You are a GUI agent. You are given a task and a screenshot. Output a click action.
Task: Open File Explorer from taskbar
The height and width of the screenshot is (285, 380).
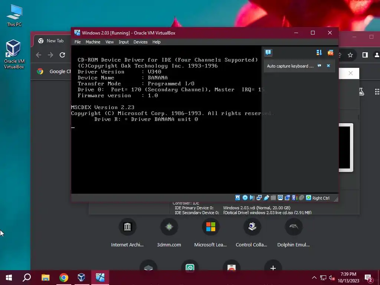click(45, 278)
